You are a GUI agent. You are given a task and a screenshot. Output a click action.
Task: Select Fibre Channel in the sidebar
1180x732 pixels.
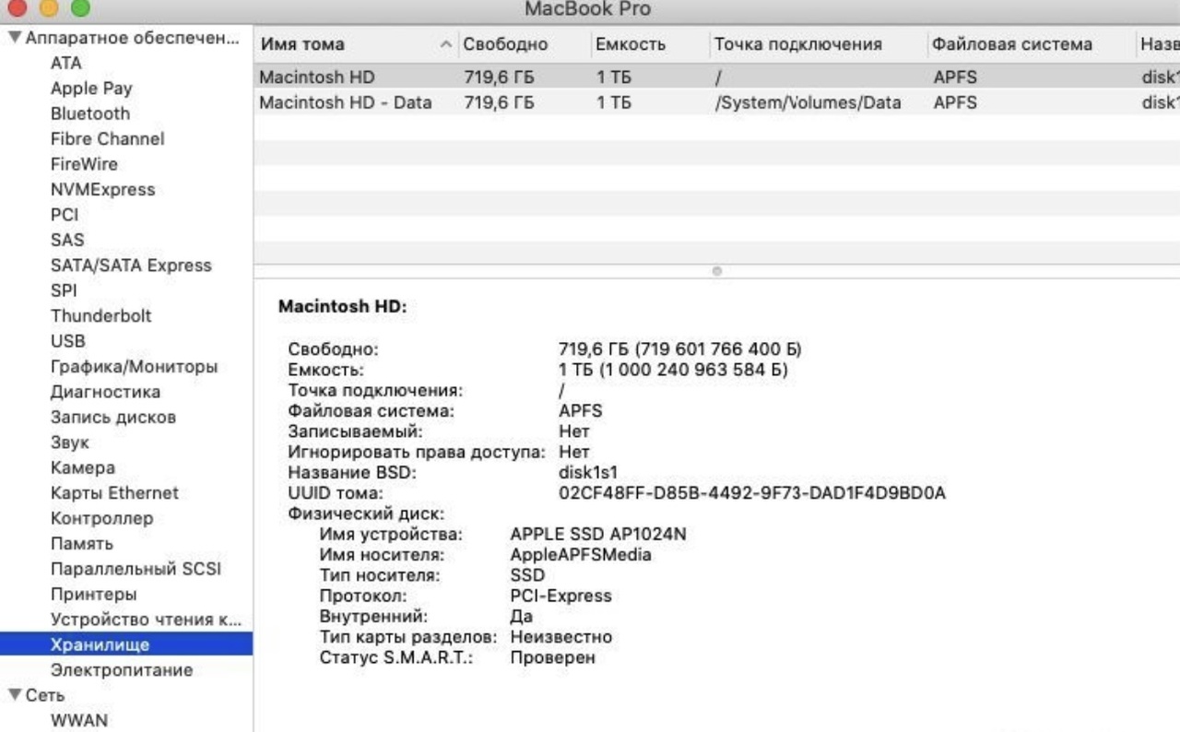tap(108, 139)
